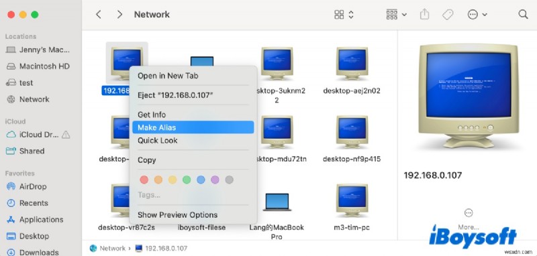Select the desktop-mdu72tn computer icon

tap(277, 131)
